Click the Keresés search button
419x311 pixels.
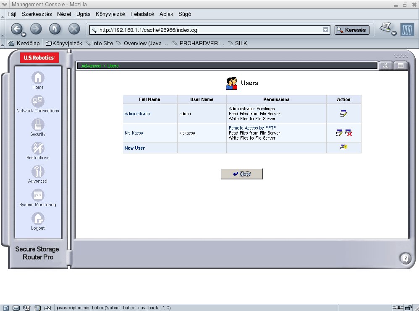(352, 30)
